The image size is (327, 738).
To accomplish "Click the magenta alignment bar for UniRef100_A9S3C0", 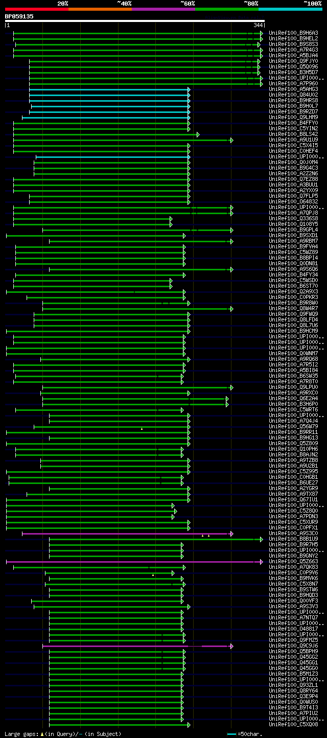I will tap(128, 534).
